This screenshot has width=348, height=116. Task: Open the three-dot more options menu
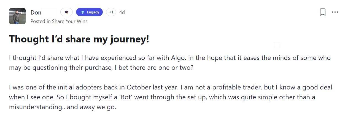[335, 12]
